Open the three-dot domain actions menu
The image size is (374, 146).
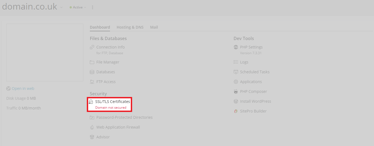(93, 7)
